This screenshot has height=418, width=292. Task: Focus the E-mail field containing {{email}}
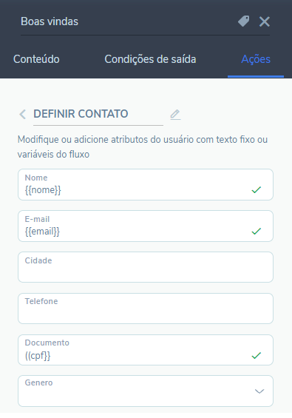(x=146, y=226)
